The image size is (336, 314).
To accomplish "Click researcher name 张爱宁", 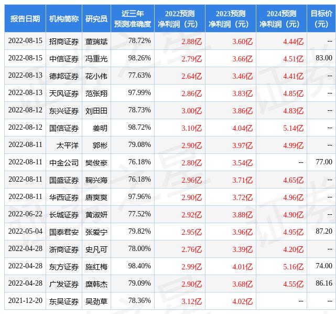I will click(x=96, y=232).
